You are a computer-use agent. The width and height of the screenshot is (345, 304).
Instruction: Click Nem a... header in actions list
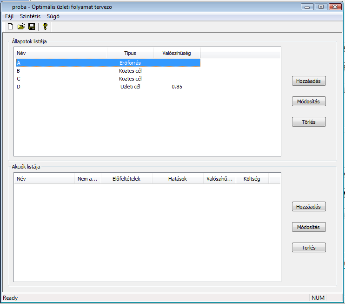pos(88,179)
